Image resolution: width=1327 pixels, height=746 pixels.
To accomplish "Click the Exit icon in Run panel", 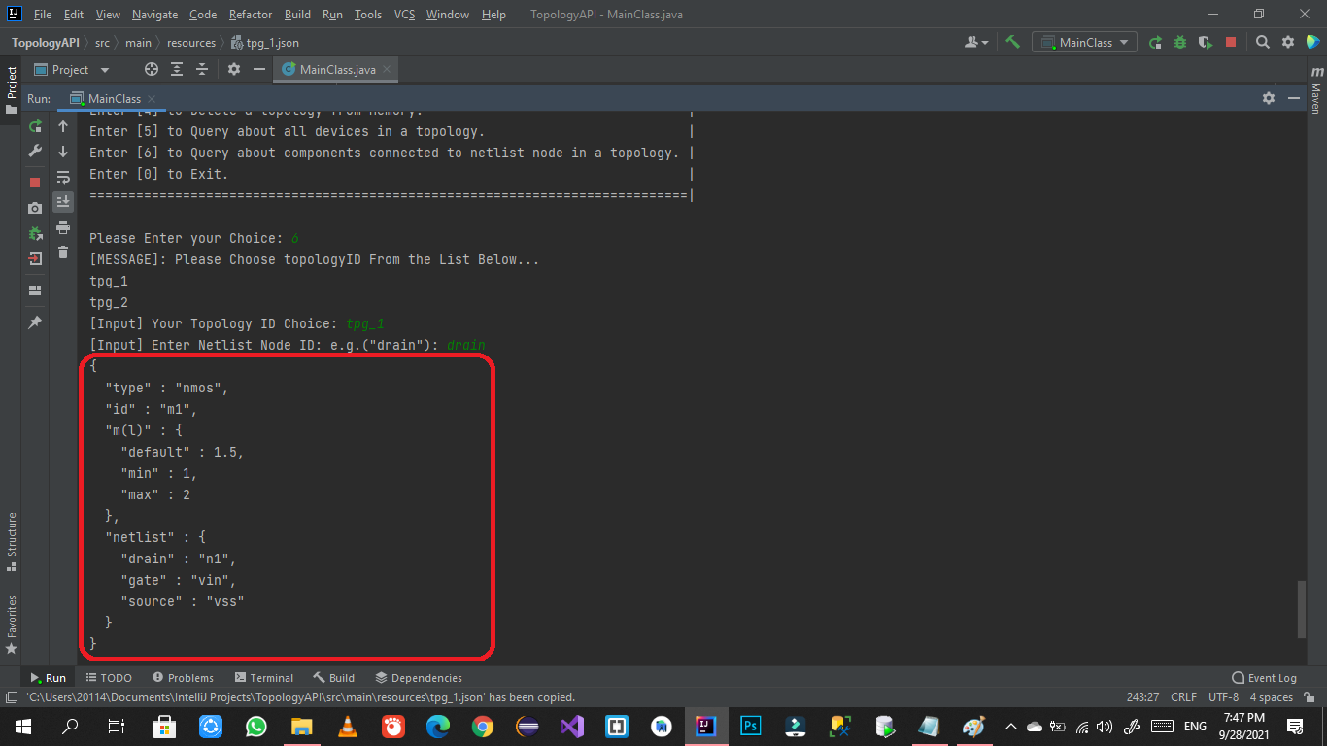I will pos(35,258).
